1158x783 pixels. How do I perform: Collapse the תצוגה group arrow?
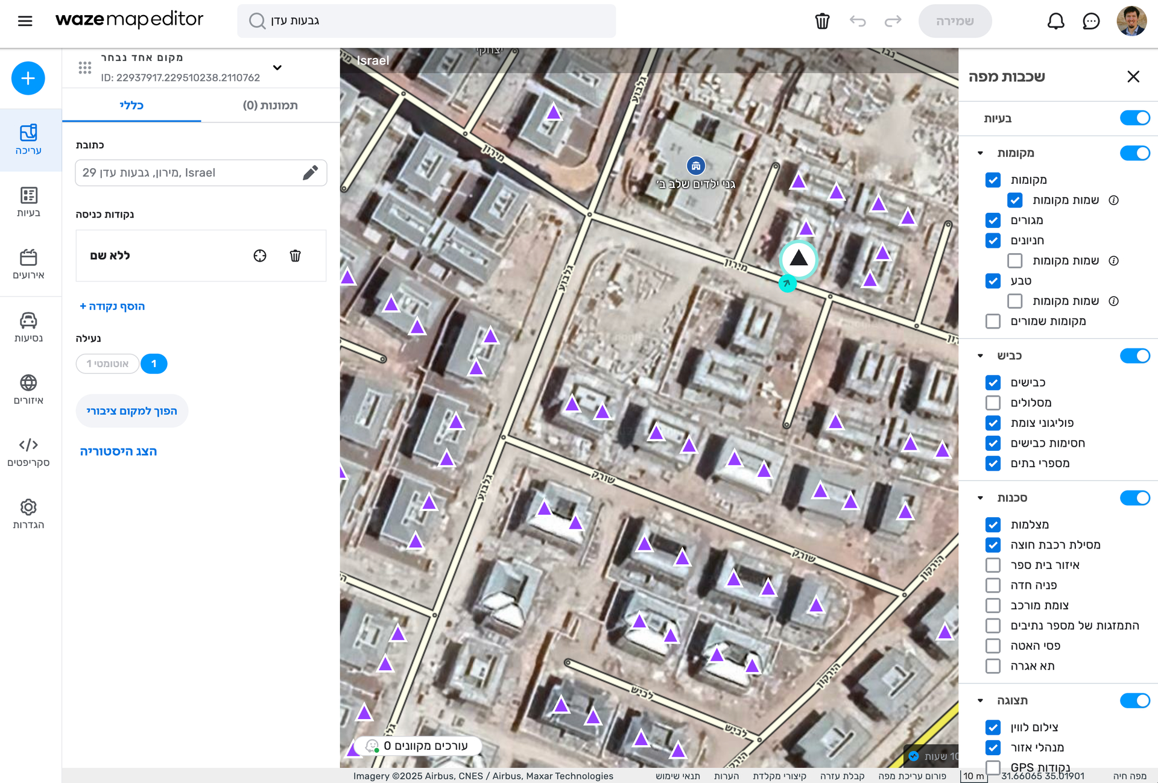coord(980,700)
